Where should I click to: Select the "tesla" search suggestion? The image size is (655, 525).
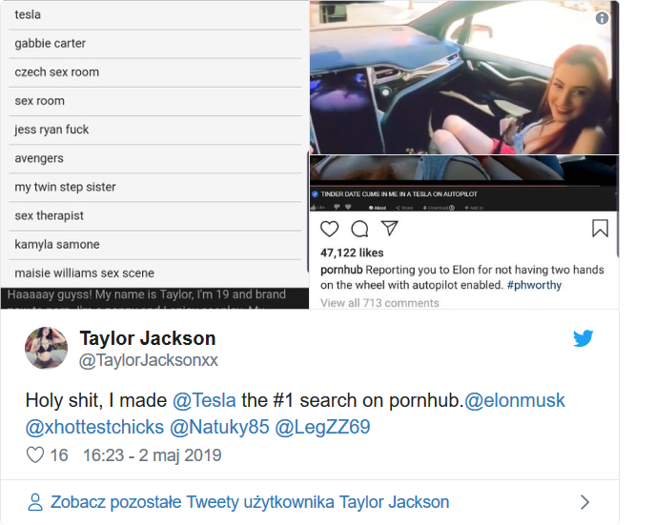point(28,15)
